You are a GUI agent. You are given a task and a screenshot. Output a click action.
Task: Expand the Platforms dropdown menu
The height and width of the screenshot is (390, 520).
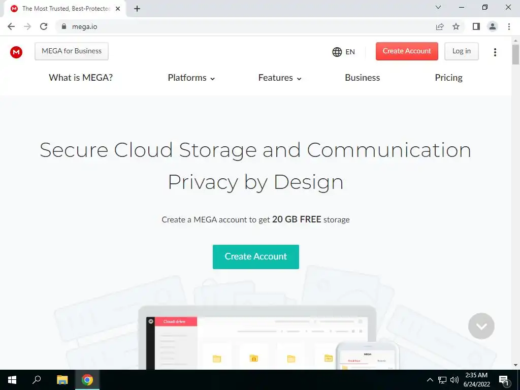point(191,78)
